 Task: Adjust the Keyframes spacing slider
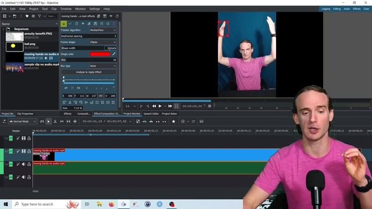pyautogui.click(x=88, y=36)
